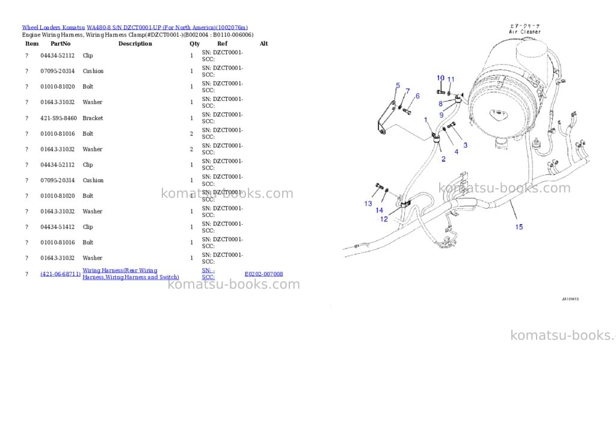Click the quantity 2 in the Washer row
The width and height of the screenshot is (616, 436).
192,149
